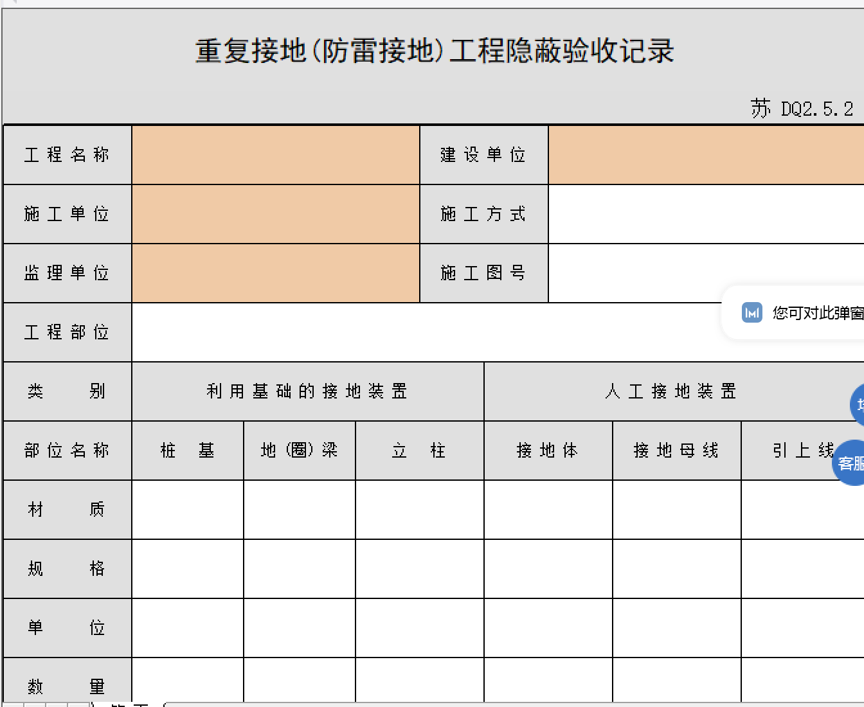
Task: Select the 利用基础的接地装置 header cell
Action: [307, 391]
